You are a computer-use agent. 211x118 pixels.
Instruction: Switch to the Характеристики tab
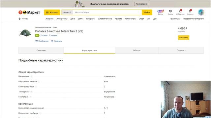89,50
